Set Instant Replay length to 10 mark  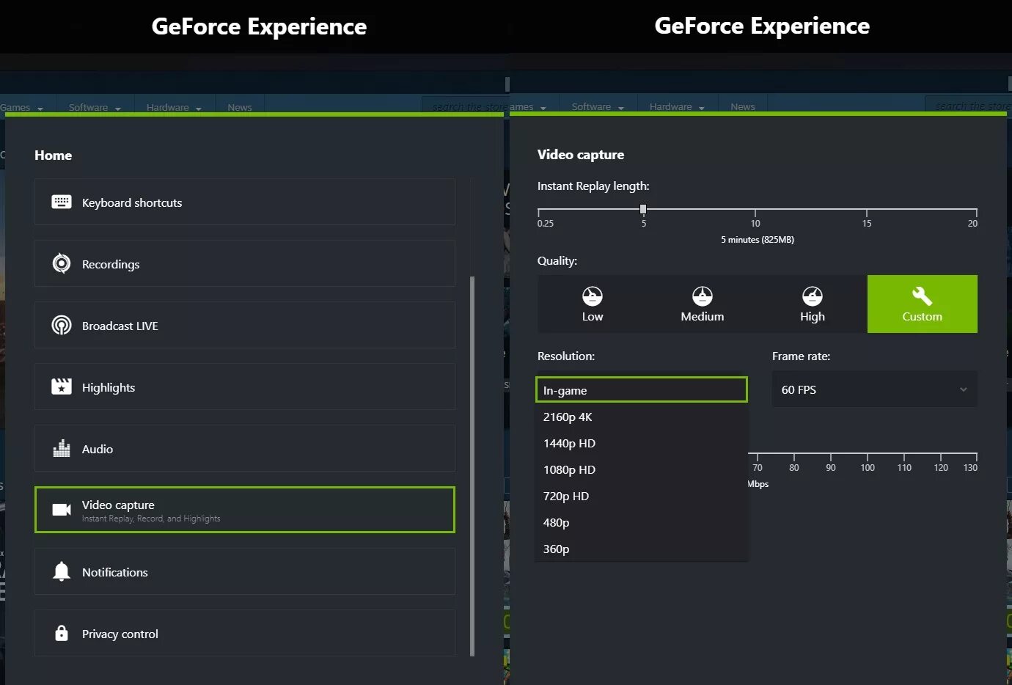tap(755, 213)
